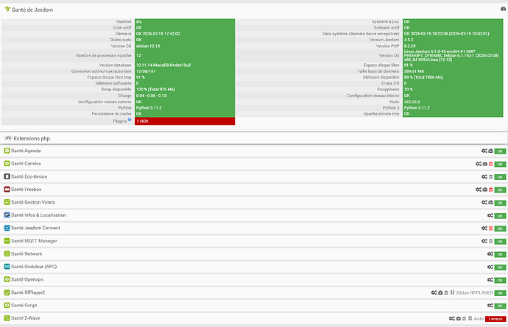
Task: Click the gears icon on Santé Onduleur (APC) row
Action: click(490, 267)
